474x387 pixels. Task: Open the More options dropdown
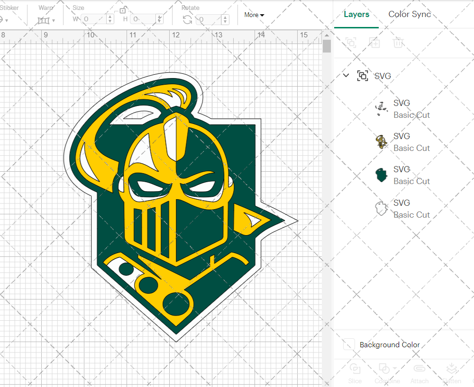coord(254,15)
